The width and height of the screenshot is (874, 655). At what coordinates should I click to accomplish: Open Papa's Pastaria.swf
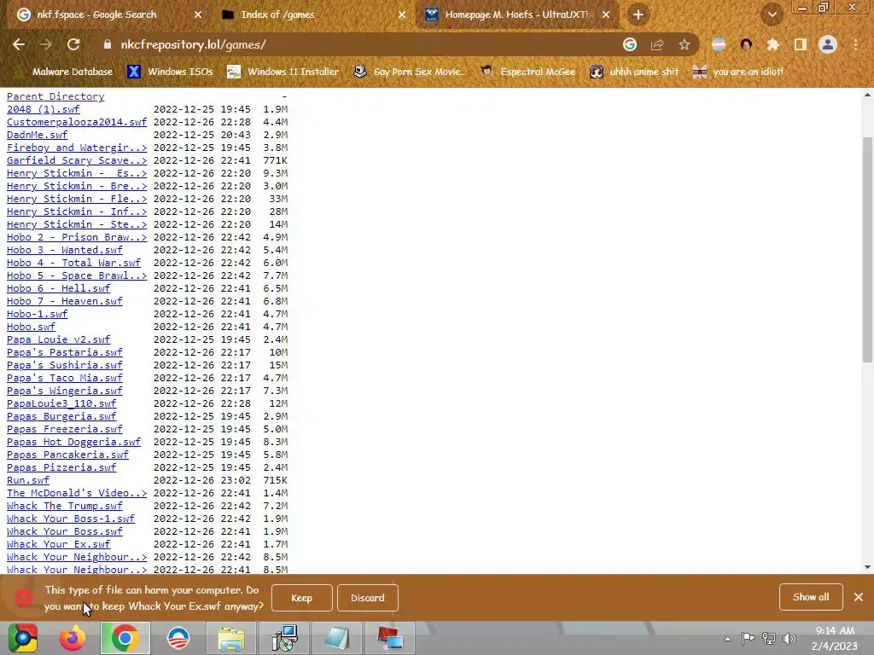(64, 352)
